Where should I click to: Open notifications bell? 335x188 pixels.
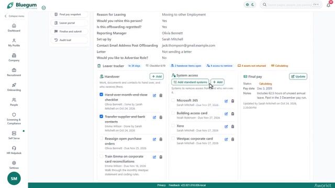pyautogui.click(x=328, y=5)
